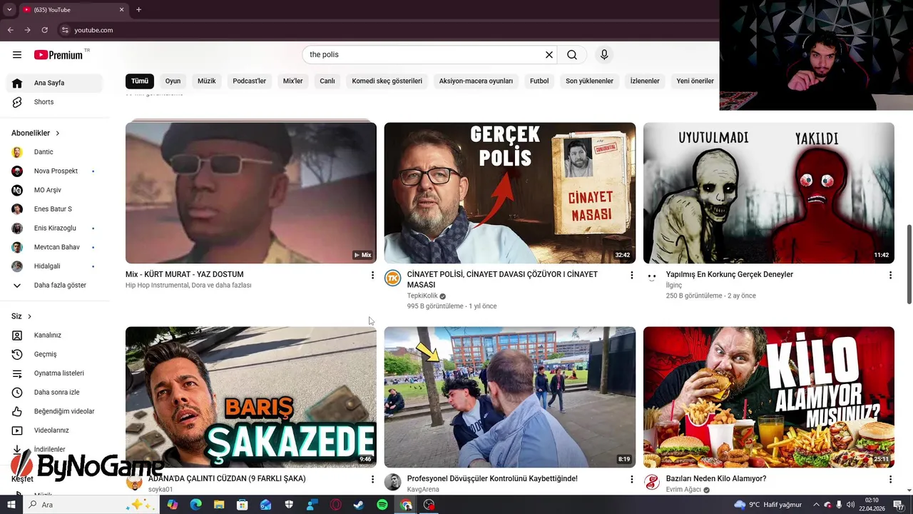Select the Podcast'ler filter chip
913x514 pixels.
click(x=250, y=81)
